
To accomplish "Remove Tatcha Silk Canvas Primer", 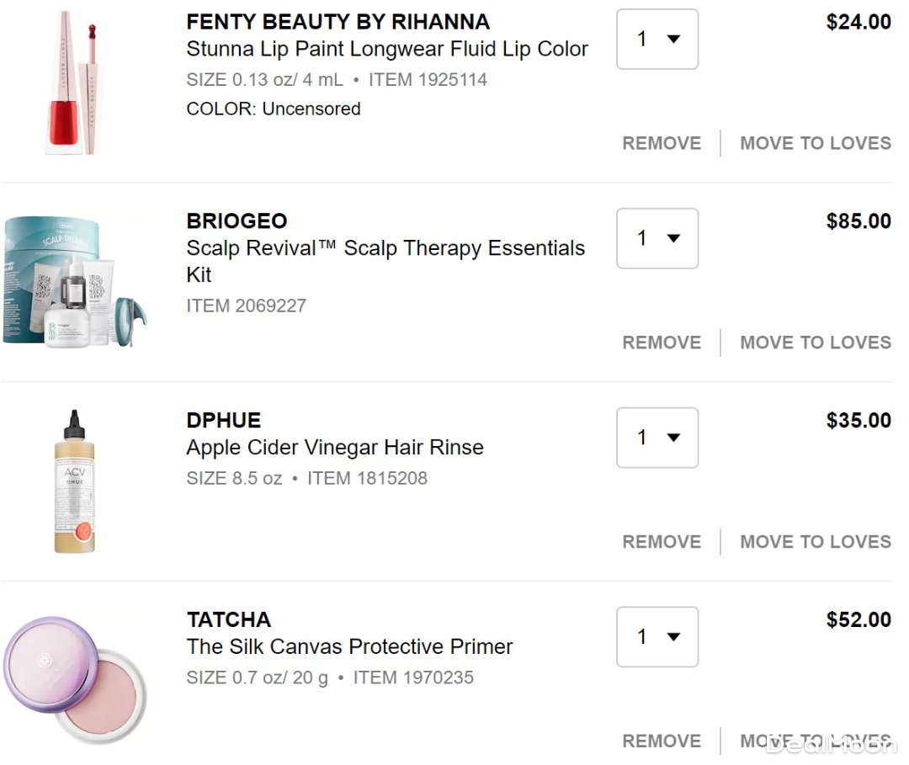I will (x=662, y=741).
